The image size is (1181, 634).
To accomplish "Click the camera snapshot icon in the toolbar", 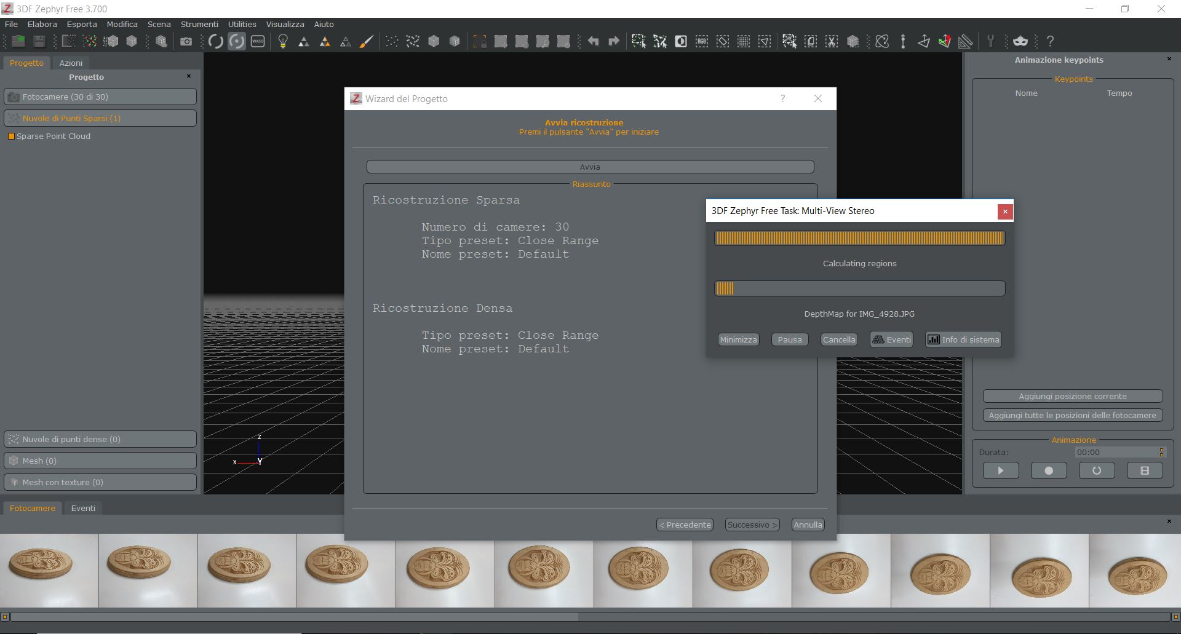I will 186,41.
